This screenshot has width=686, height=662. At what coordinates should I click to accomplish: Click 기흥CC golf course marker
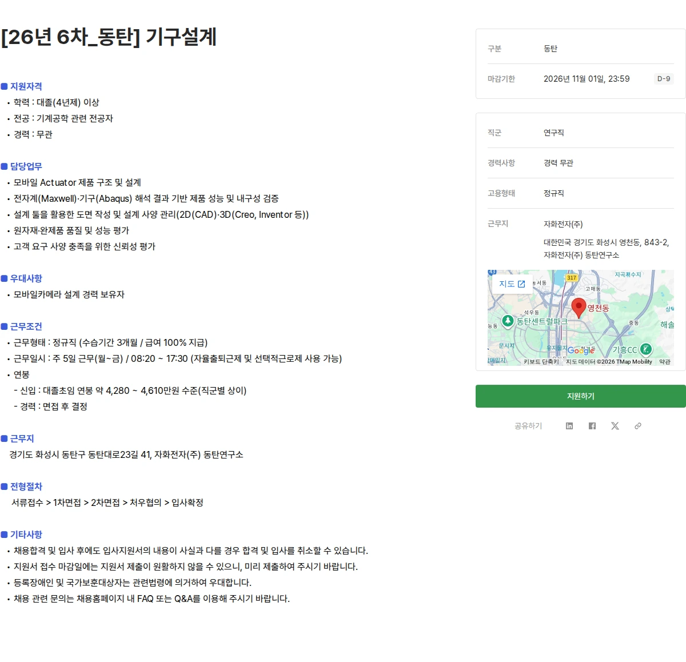(x=645, y=349)
